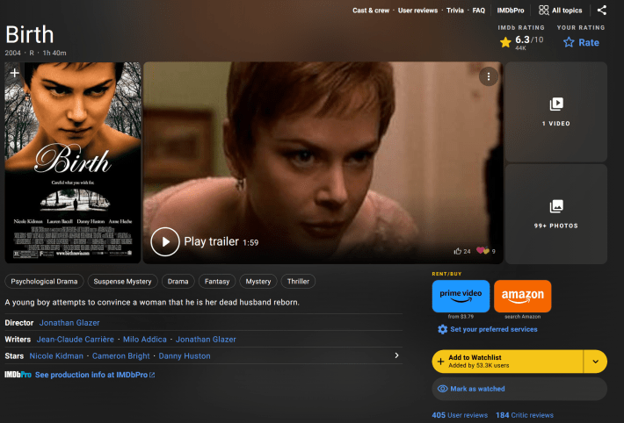The height and width of the screenshot is (423, 624).
Task: Toggle Add to Watchlist button
Action: point(508,362)
